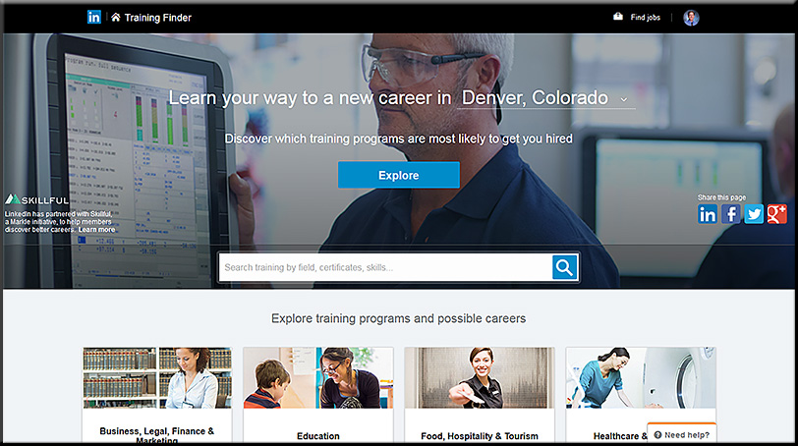Click the chevron next to Denver, Colorado
Image resolution: width=798 pixels, height=446 pixels.
[x=624, y=99]
